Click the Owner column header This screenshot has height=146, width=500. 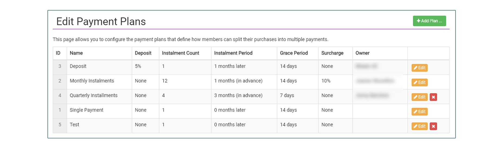click(x=362, y=53)
